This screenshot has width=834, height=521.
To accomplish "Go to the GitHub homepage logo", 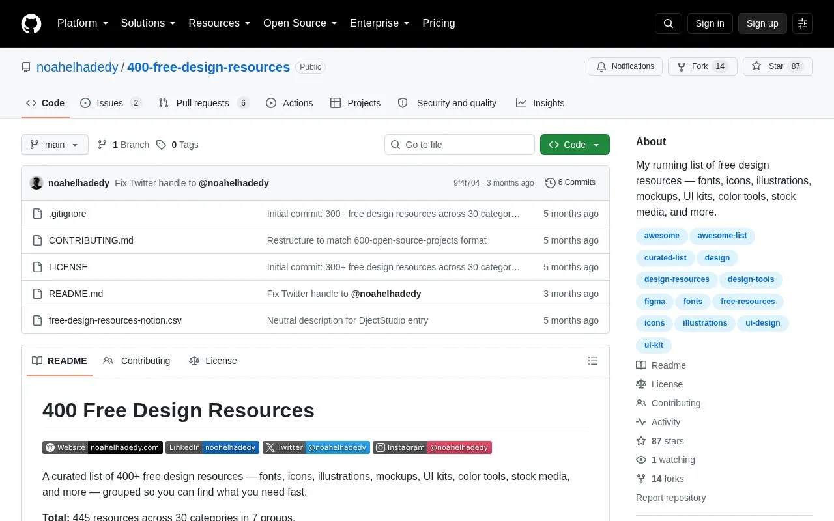I will point(31,23).
